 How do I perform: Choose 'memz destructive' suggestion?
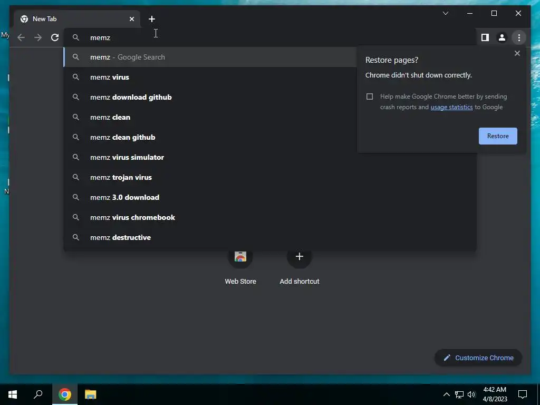click(x=270, y=237)
